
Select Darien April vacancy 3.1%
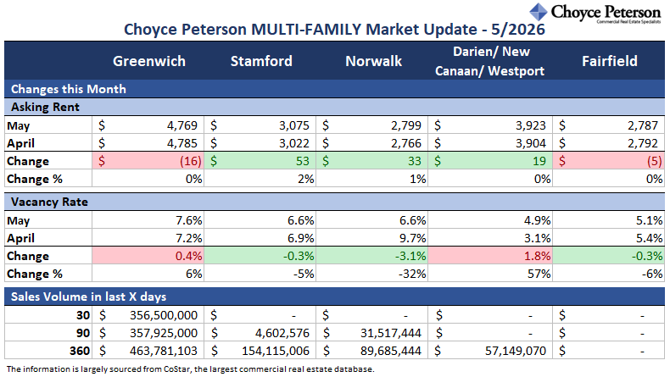point(490,238)
